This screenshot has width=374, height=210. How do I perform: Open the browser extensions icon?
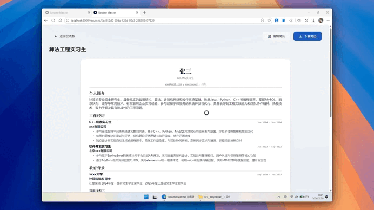tap(291, 21)
